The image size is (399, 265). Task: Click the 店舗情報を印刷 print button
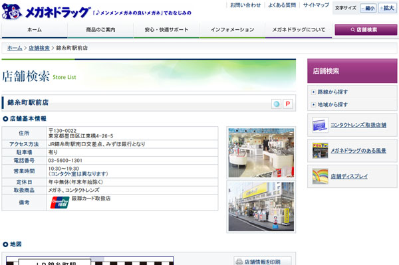(x=263, y=261)
